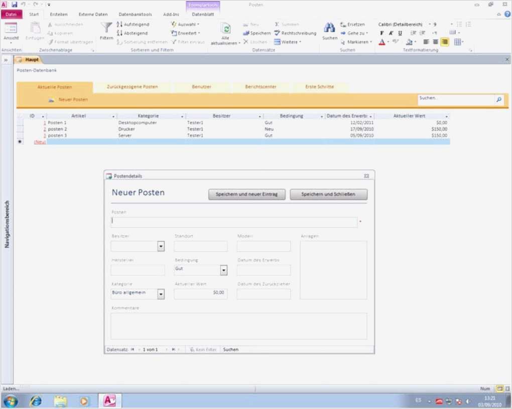This screenshot has width=512, height=409.
Task: Click the font color A swatch
Action: tap(382, 42)
